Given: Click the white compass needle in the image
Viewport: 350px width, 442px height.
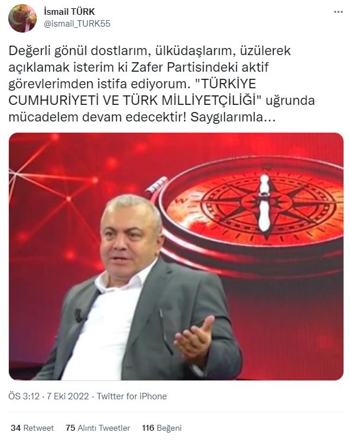Looking at the screenshot, I should [265, 203].
